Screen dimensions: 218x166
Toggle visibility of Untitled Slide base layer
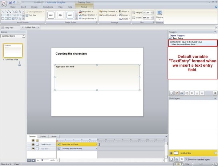(171, 153)
